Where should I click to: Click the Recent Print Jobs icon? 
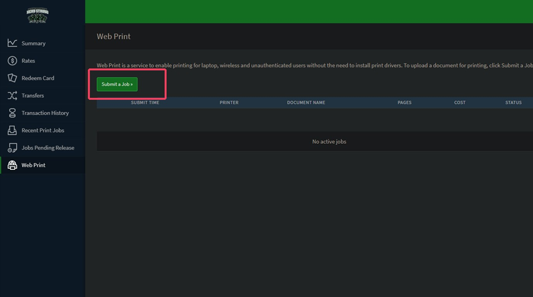pyautogui.click(x=12, y=130)
